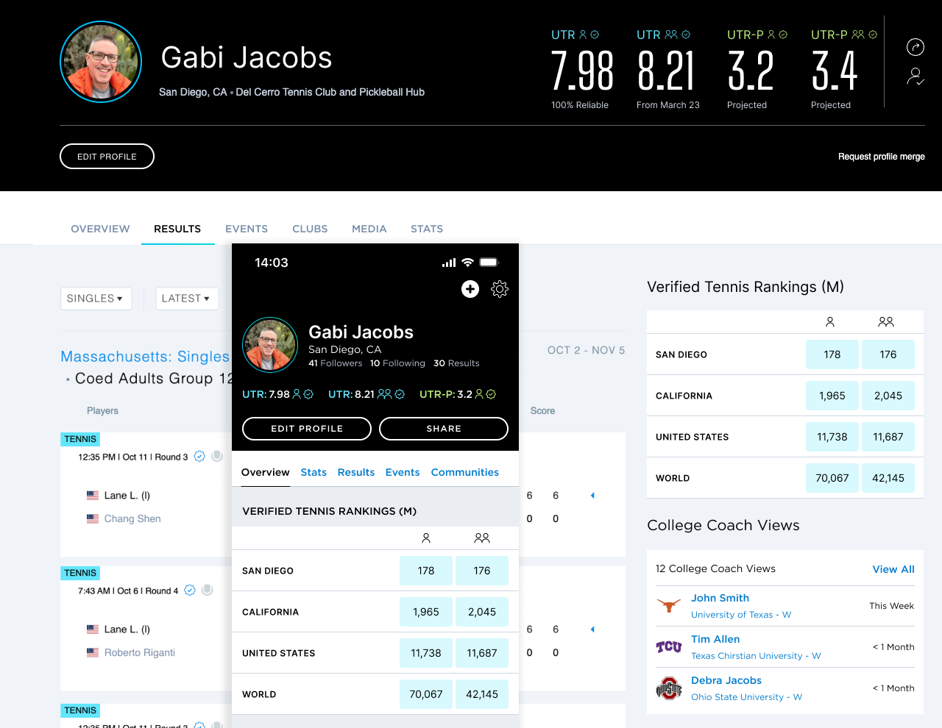The width and height of the screenshot is (942, 728).
Task: Click the winner arrow on the Oct 11 match
Action: point(592,496)
